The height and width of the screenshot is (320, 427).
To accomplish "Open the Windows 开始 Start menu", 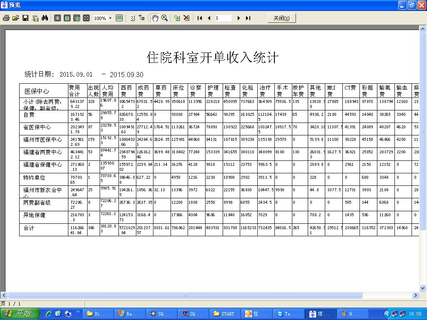I will click(x=20, y=314).
